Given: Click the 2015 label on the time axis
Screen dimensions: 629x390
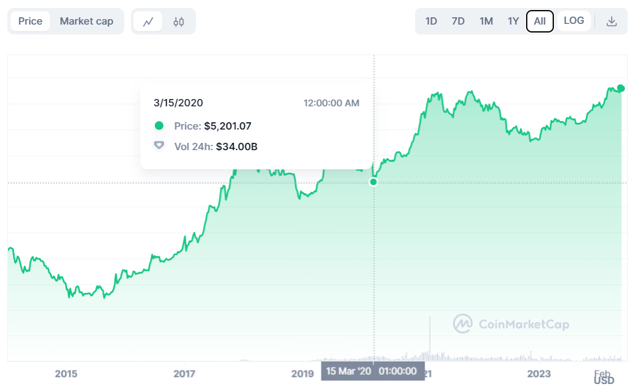Looking at the screenshot, I should point(66,374).
